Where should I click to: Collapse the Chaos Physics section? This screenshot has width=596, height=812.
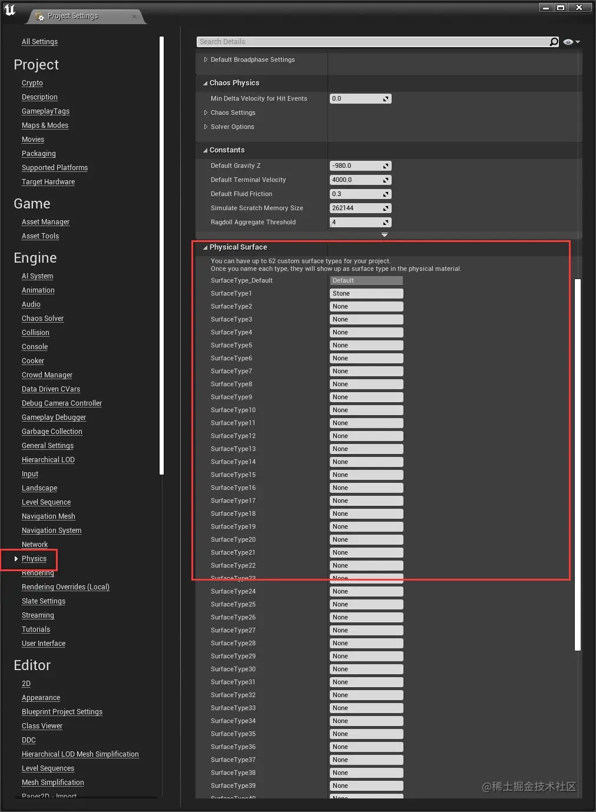click(205, 84)
